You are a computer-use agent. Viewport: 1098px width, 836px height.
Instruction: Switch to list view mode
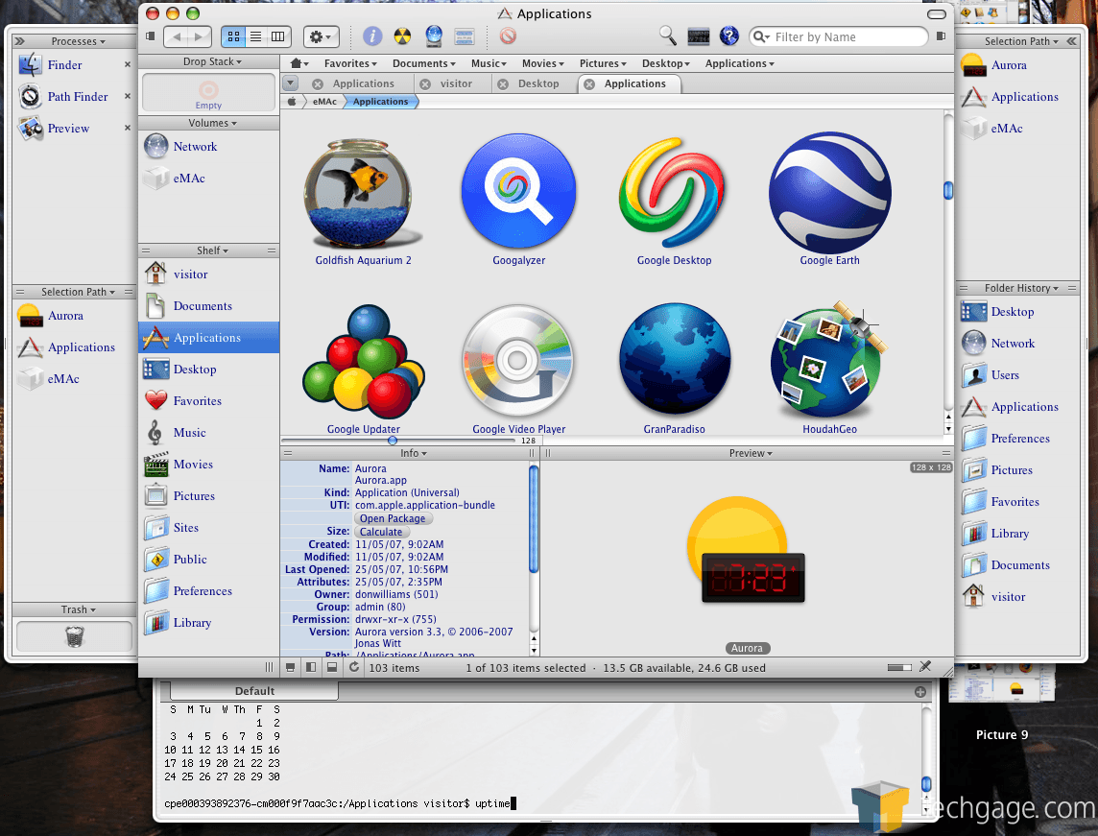click(256, 36)
